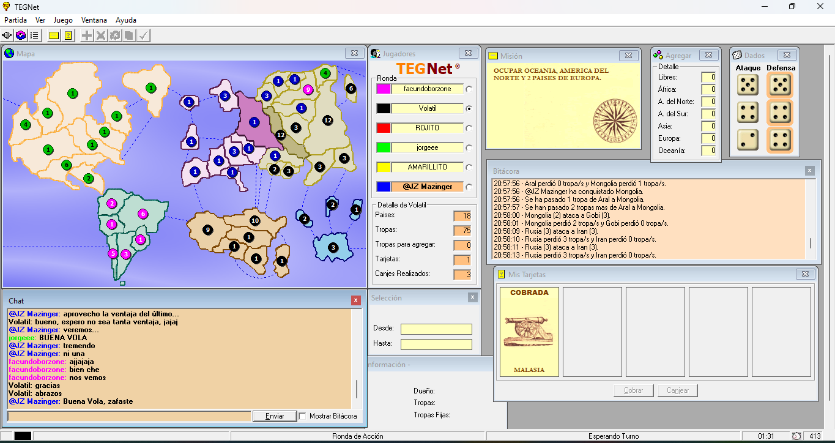This screenshot has width=835, height=443.
Task: Click pink army token with 9 troops
Action: [x=308, y=90]
